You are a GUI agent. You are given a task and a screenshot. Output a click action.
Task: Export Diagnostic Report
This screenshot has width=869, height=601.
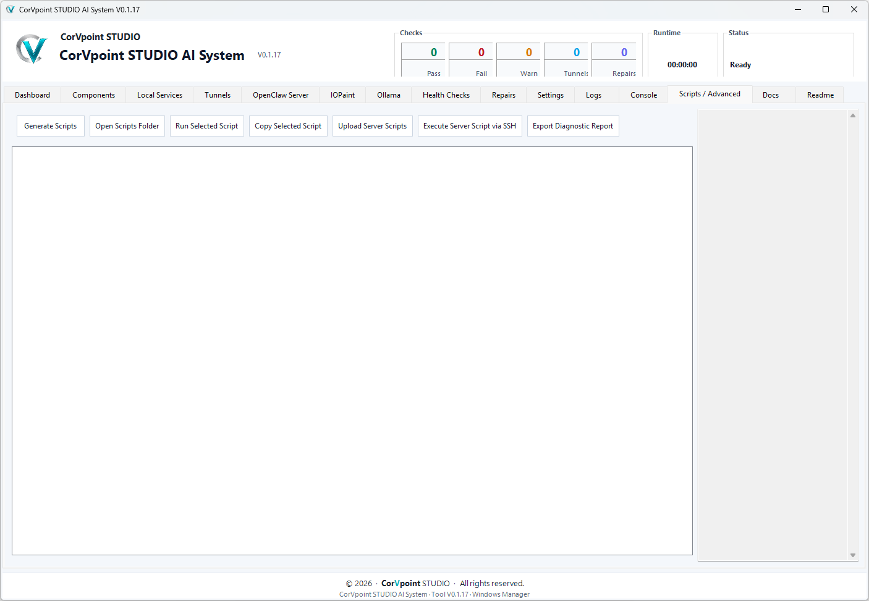point(573,126)
